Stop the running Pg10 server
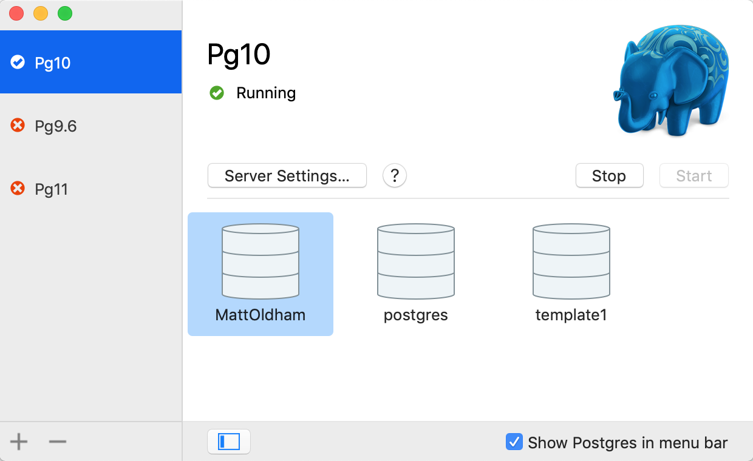 [x=609, y=176]
